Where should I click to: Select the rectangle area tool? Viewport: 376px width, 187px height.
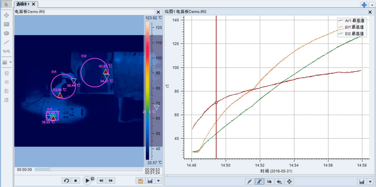[6, 24]
